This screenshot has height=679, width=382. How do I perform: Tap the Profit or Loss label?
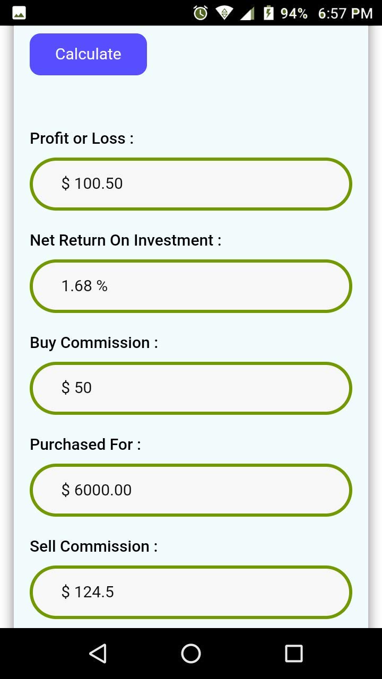pos(81,138)
